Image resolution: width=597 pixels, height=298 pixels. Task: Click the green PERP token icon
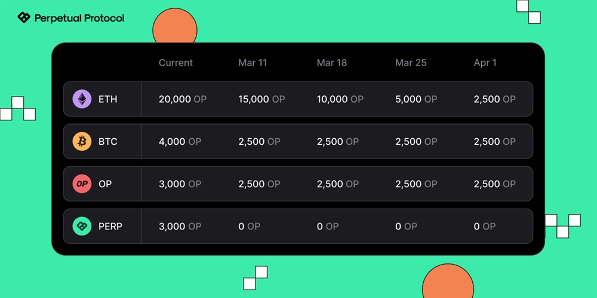point(82,226)
